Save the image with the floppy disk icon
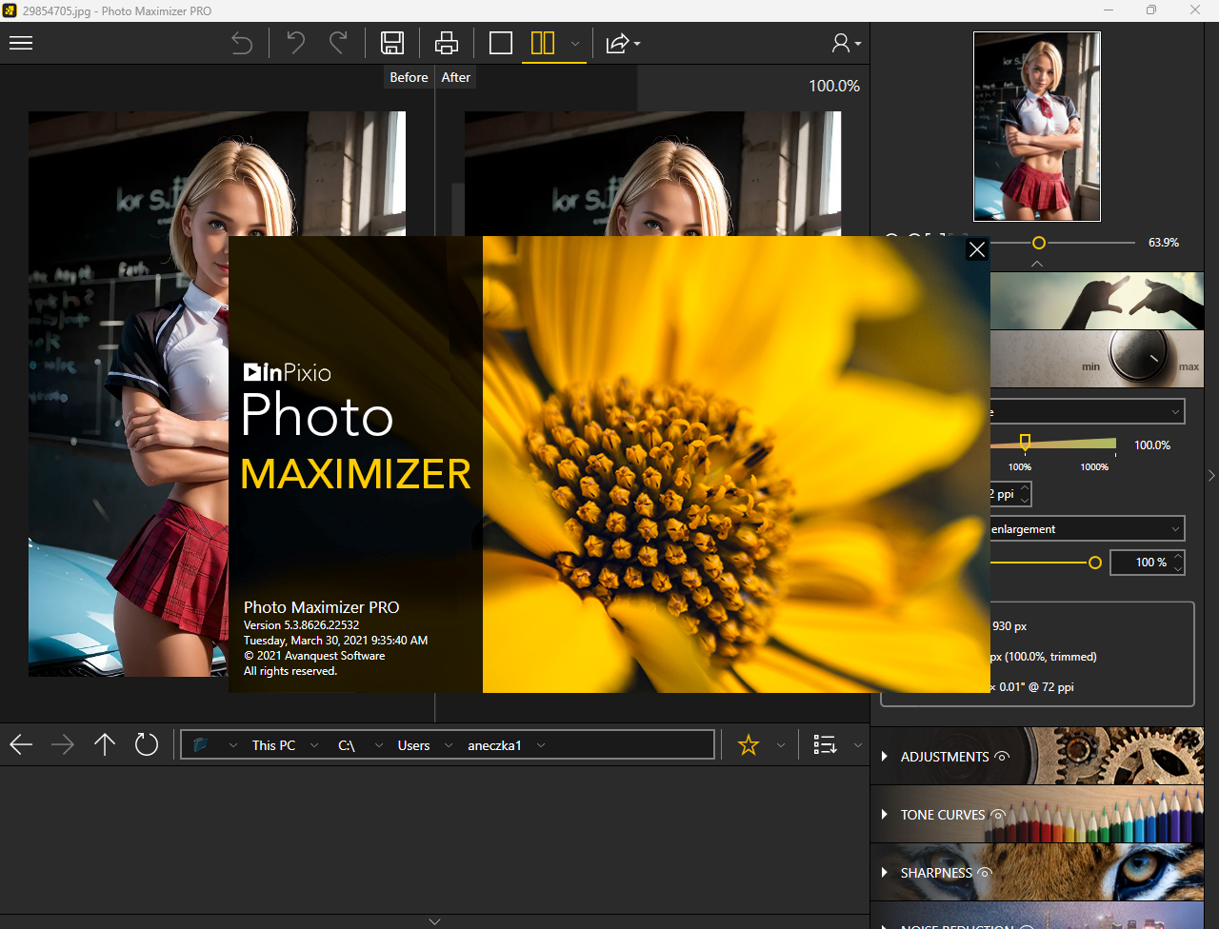The image size is (1219, 929). (x=392, y=43)
